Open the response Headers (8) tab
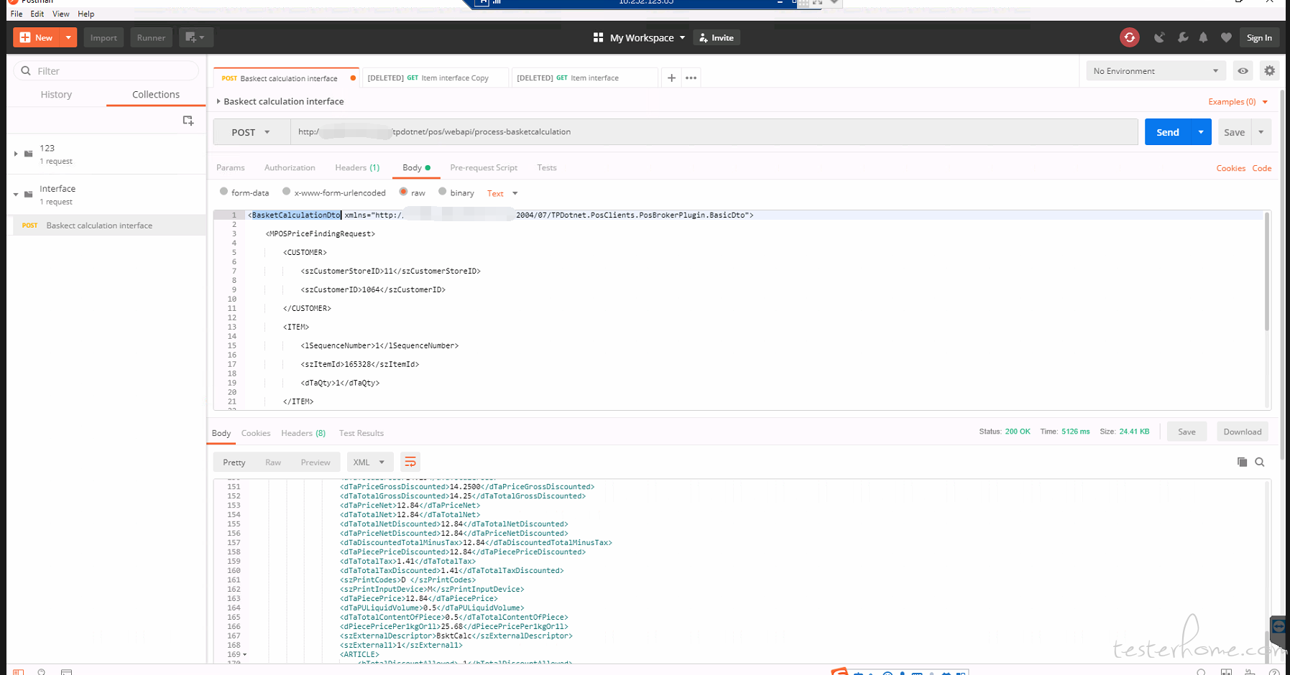The width and height of the screenshot is (1290, 675). click(x=303, y=433)
